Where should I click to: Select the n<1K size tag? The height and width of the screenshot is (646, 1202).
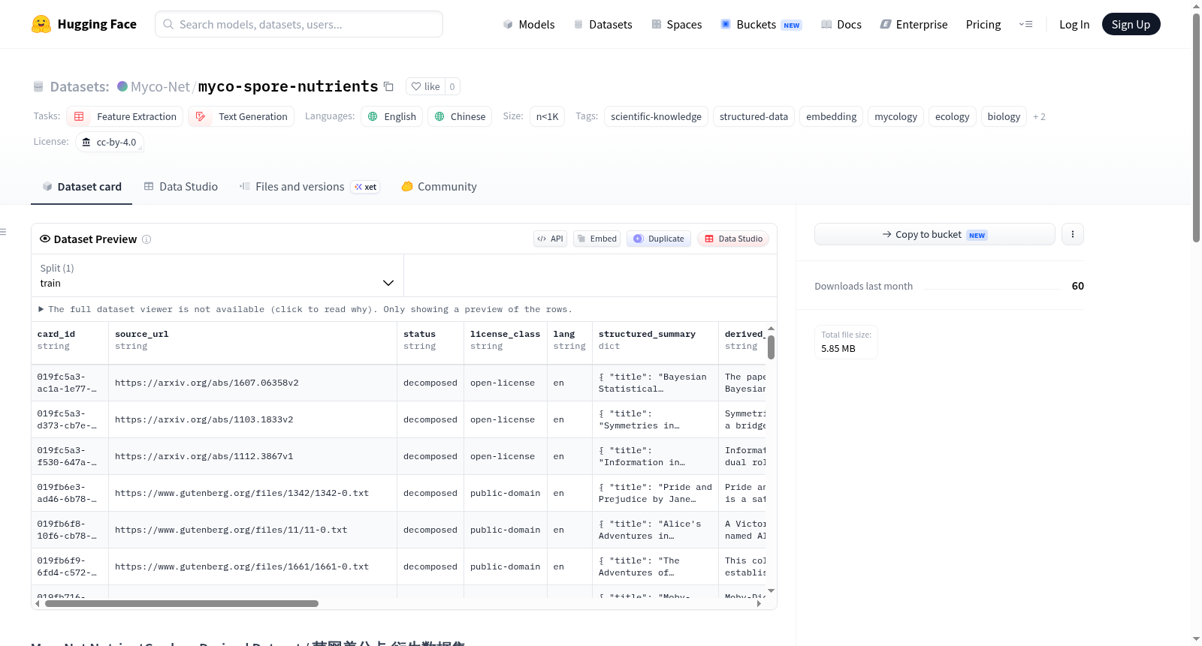click(x=547, y=116)
